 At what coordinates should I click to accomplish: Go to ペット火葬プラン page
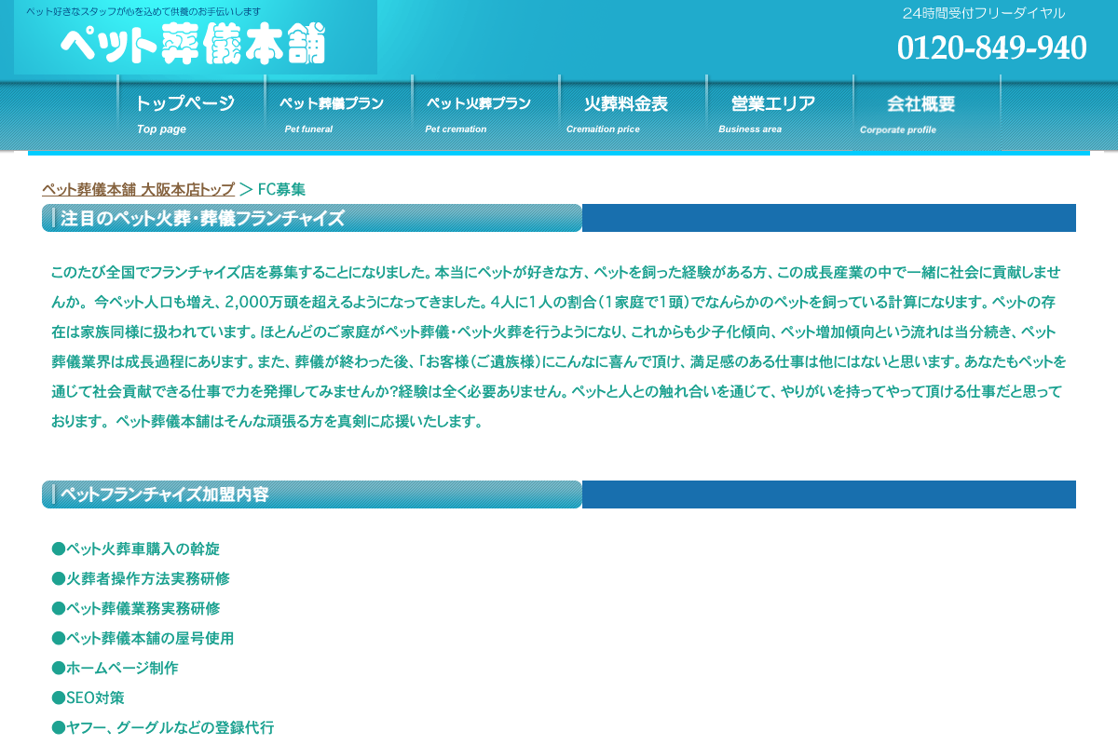485,112
